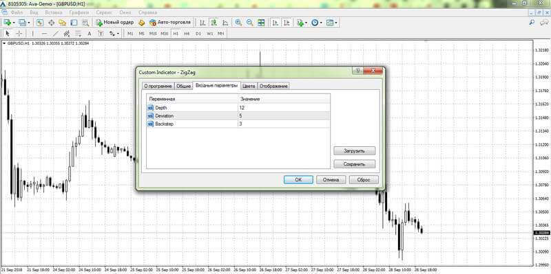Switch chart to M15 timeframe
Viewport: 551px width, 274px height.
(153, 34)
